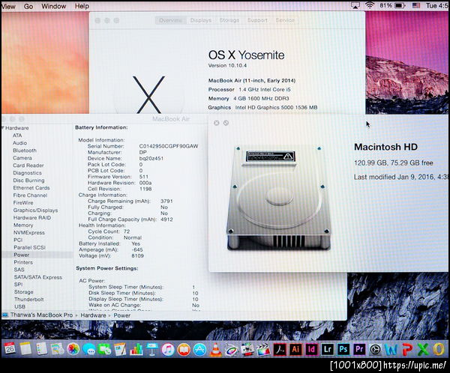Open the Go menu
This screenshot has height=373, width=450.
(x=28, y=6)
